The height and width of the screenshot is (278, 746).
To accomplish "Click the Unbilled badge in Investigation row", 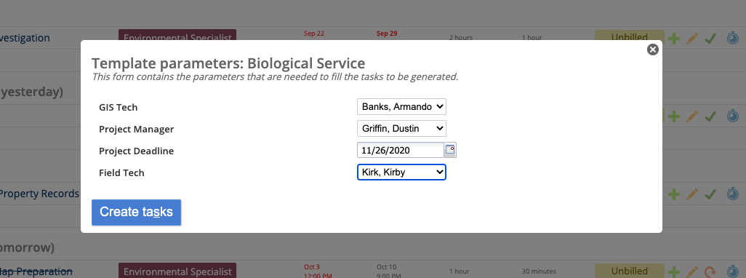I will click(630, 37).
